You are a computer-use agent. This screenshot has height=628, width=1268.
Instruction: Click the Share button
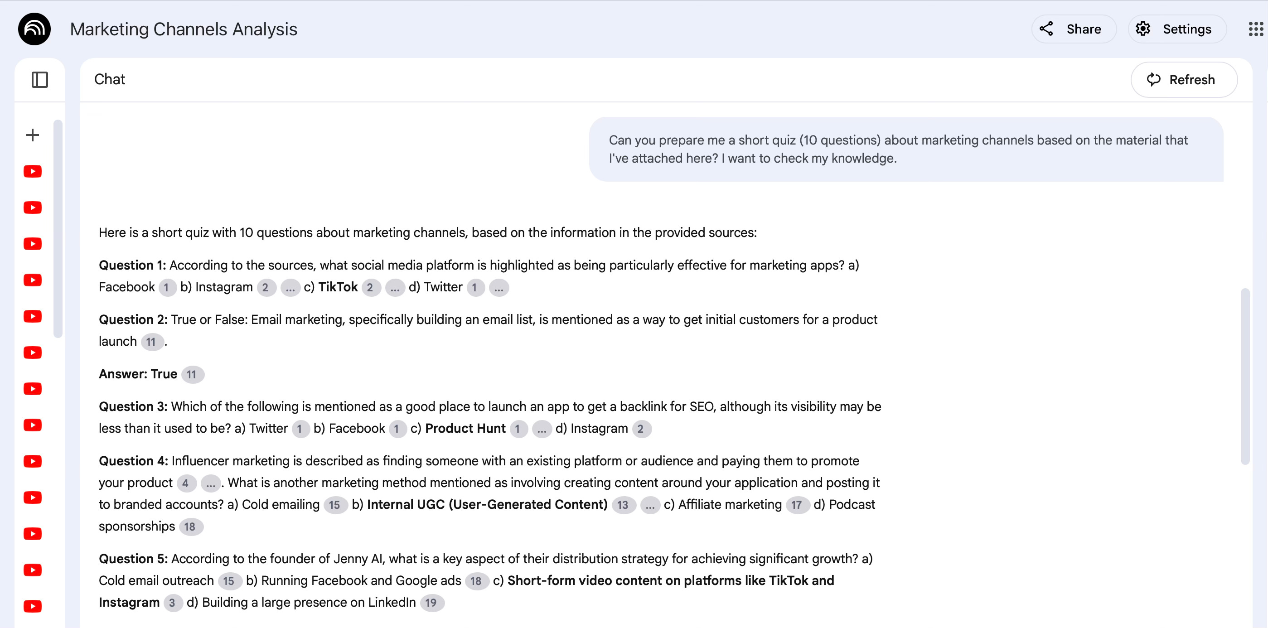(x=1073, y=29)
